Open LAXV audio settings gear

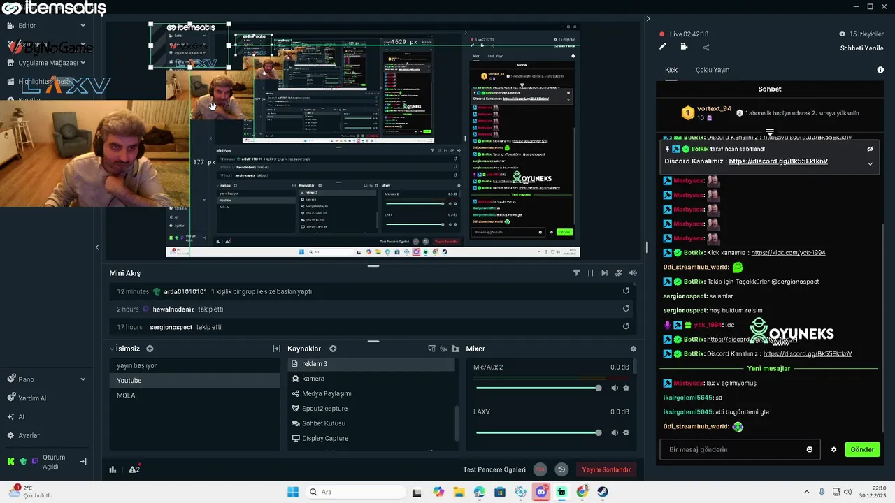(626, 432)
